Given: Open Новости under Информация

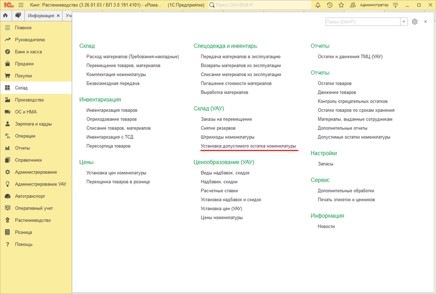Looking at the screenshot, I should point(326,226).
